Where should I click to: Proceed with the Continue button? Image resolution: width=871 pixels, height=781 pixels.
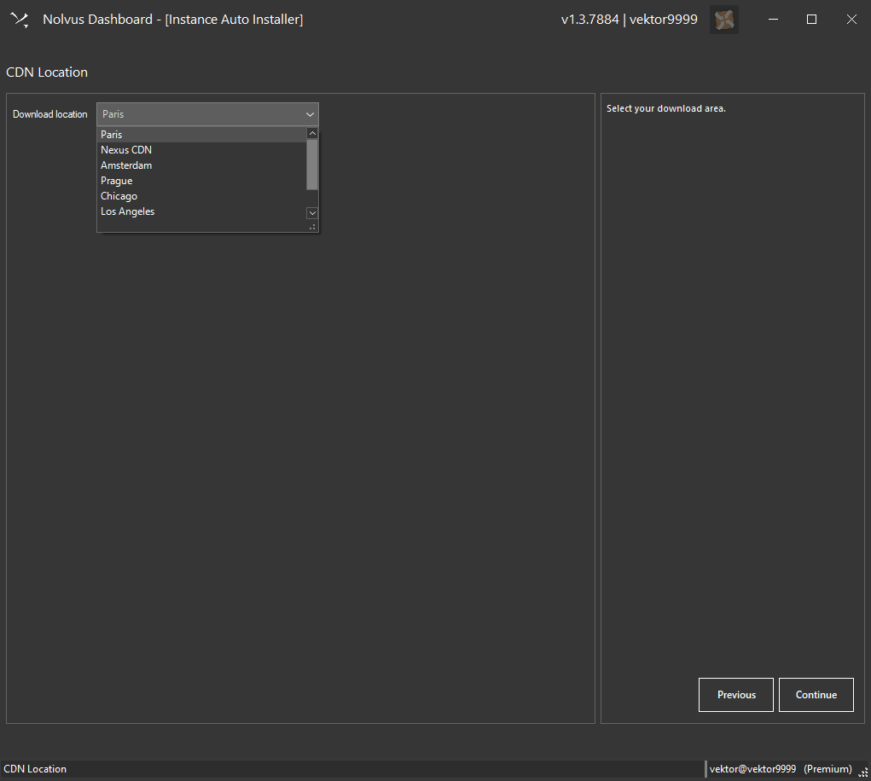[816, 694]
